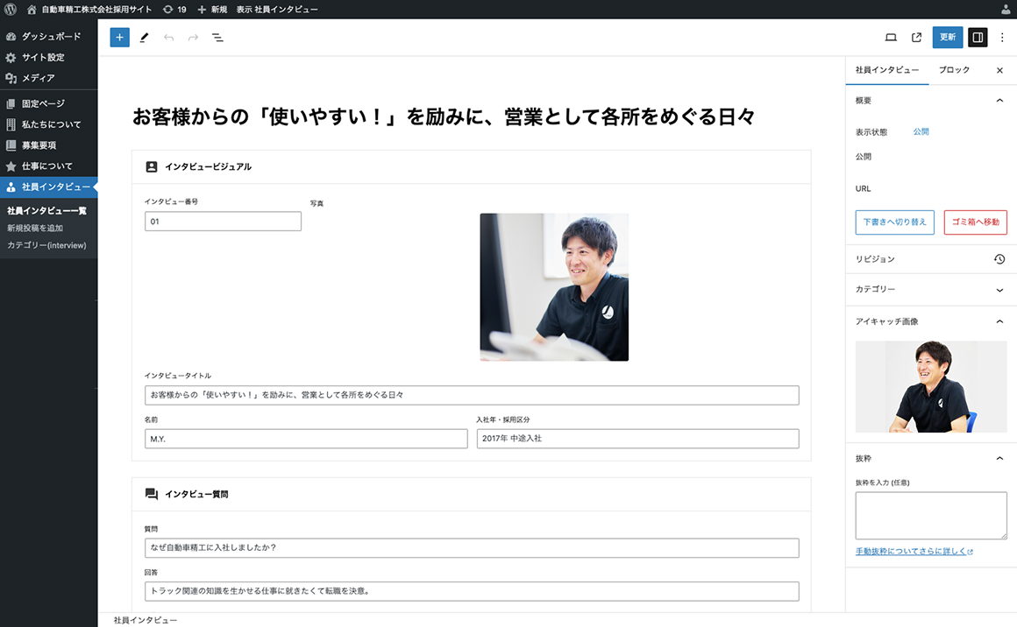
Task: Open the document overview list view
Action: 217,38
